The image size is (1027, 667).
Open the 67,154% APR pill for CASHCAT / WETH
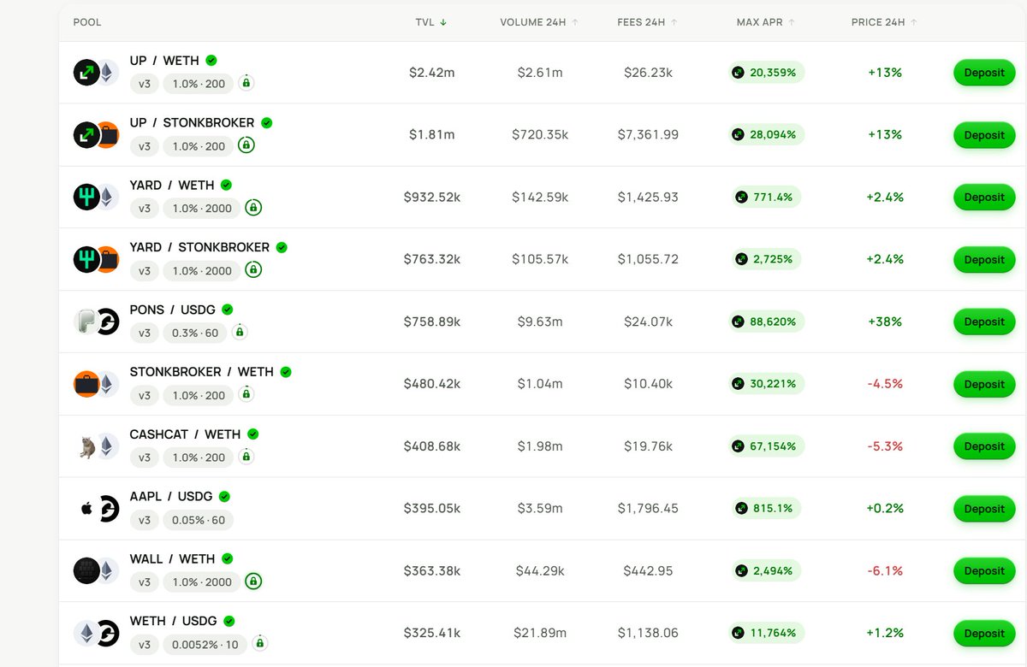click(x=765, y=446)
